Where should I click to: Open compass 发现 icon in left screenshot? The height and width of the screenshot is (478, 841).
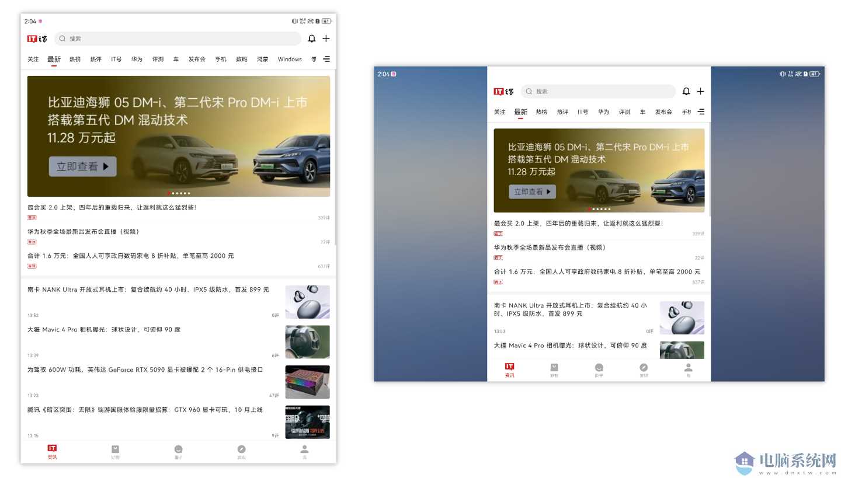pyautogui.click(x=241, y=449)
